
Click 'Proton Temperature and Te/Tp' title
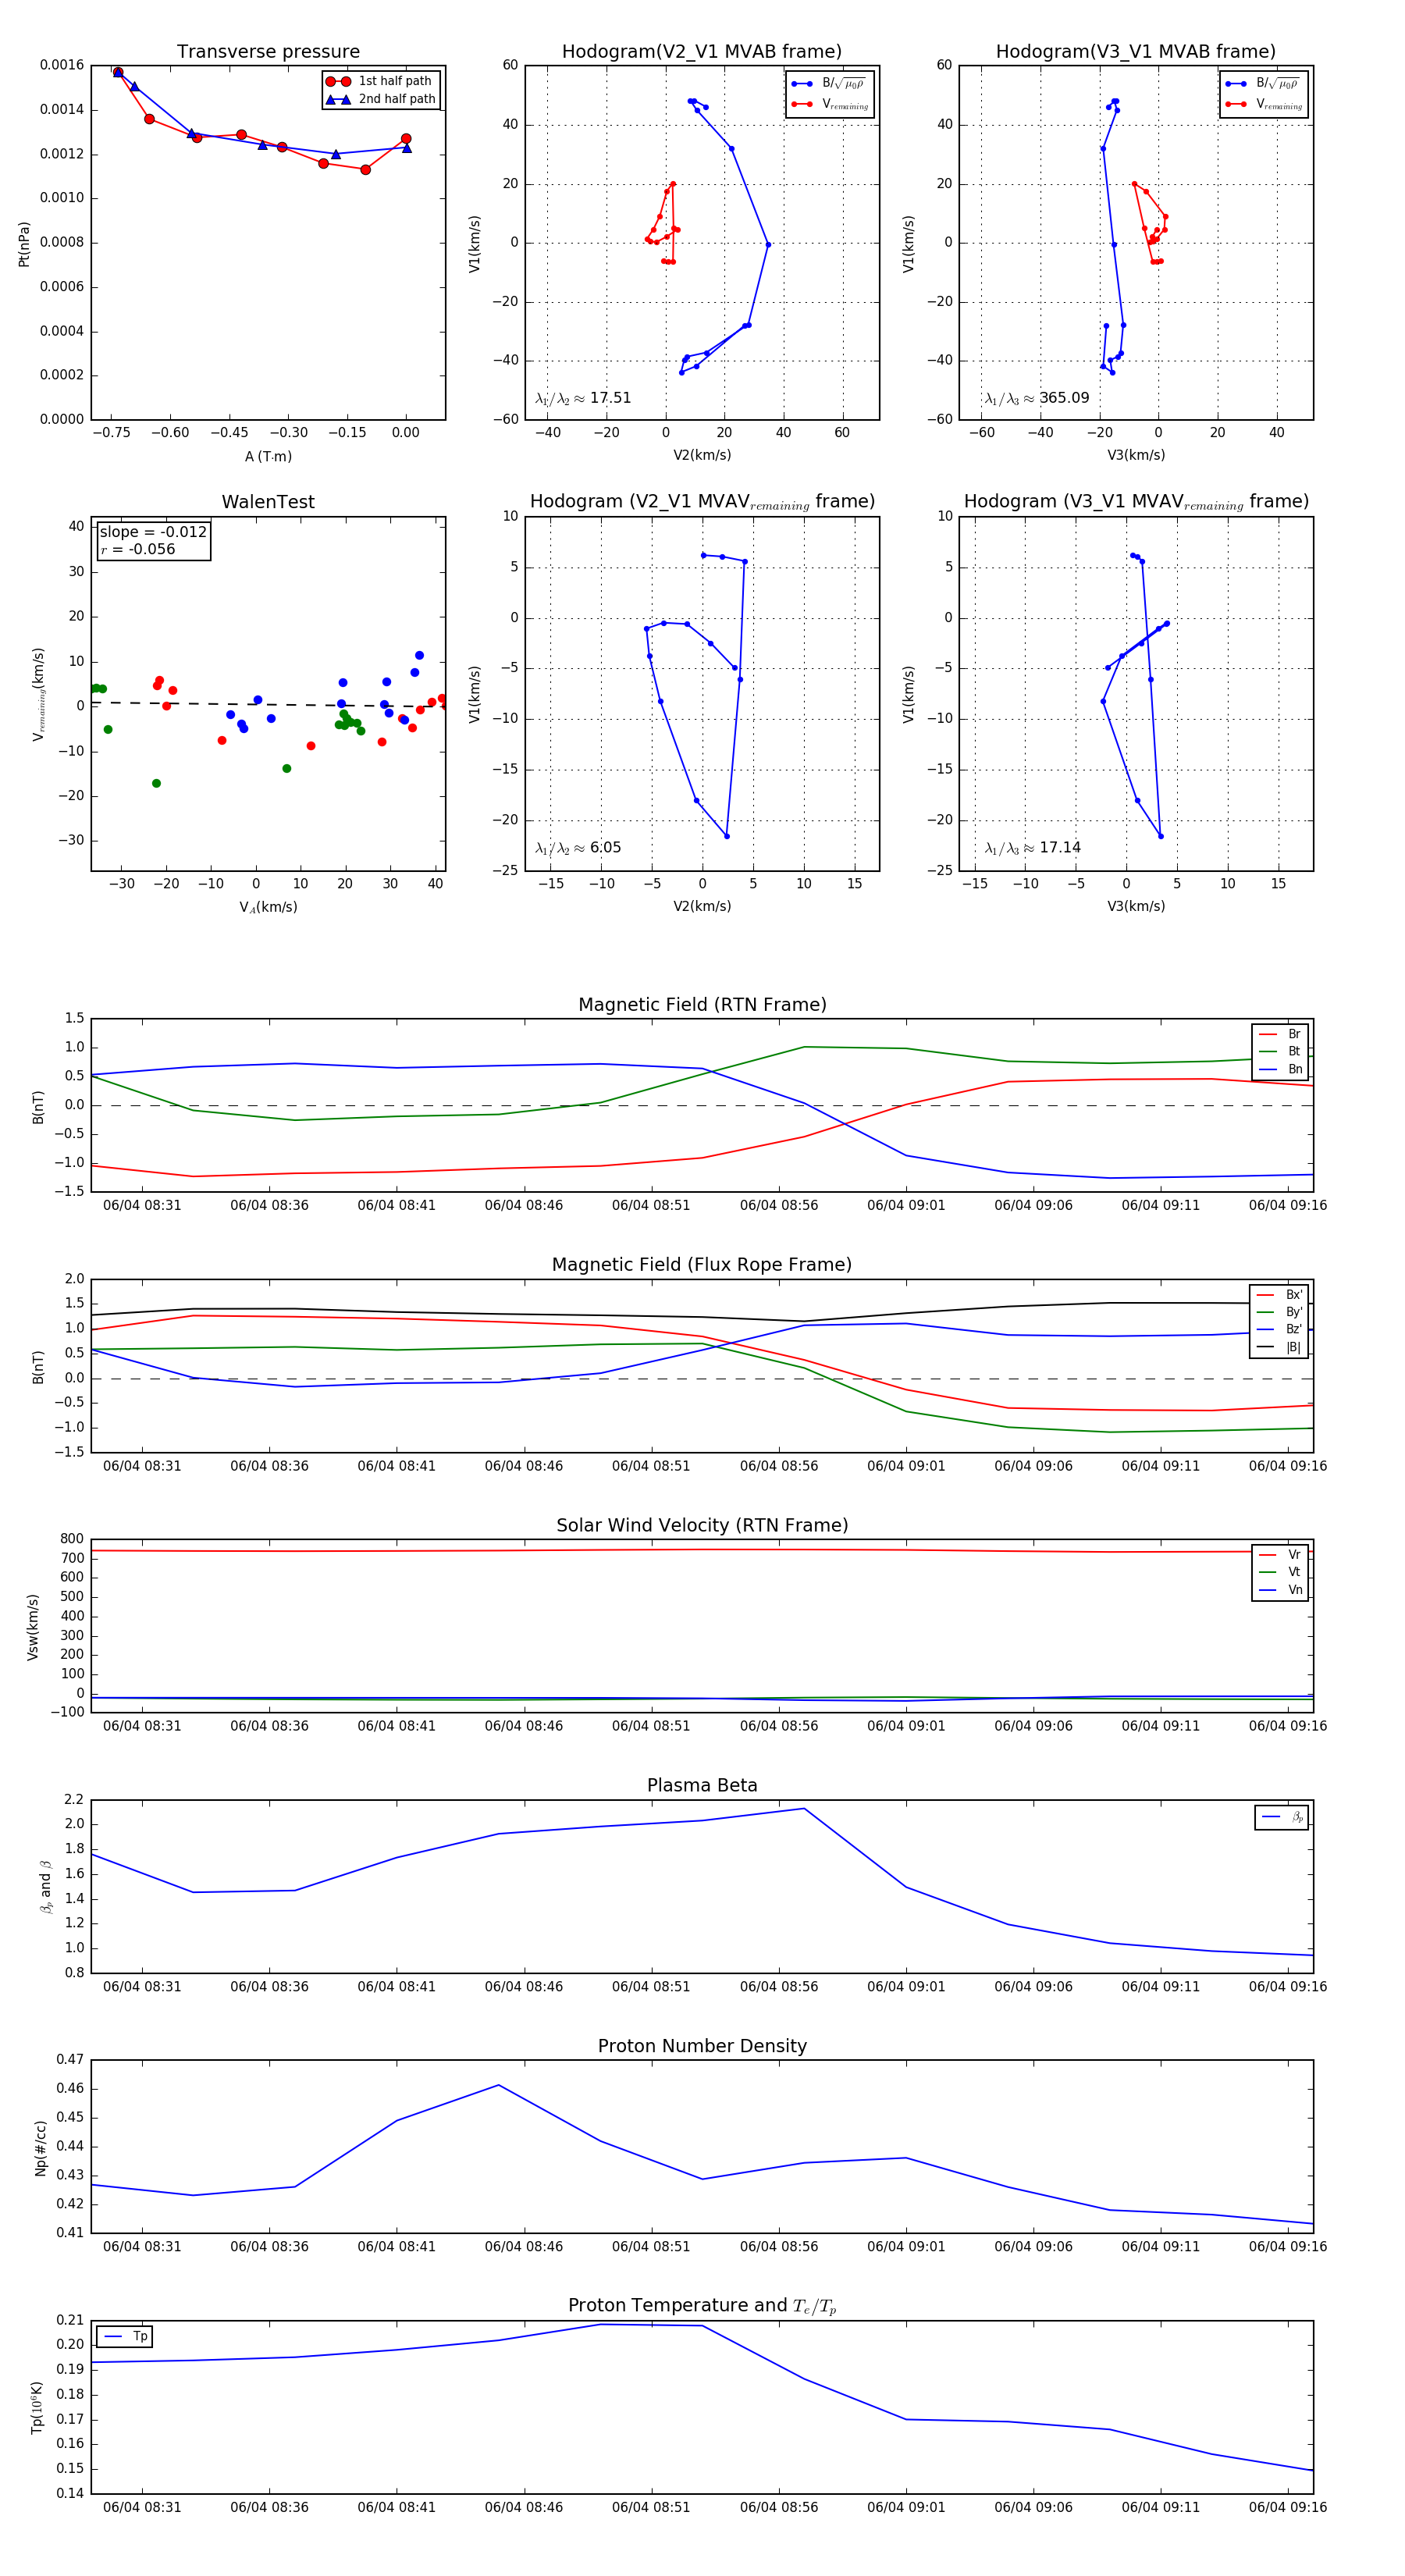702,2306
